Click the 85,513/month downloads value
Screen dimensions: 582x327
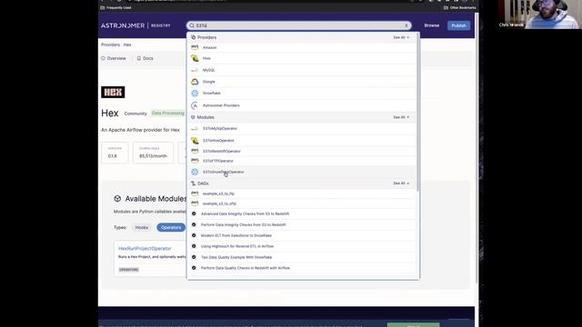[153, 156]
